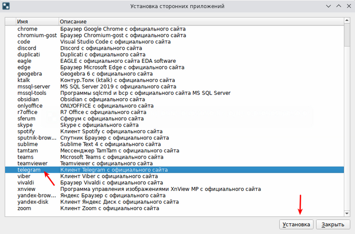Click the scrollbar down arrow
Image resolution: width=355 pixels, height=234 pixels.
pos(347,213)
